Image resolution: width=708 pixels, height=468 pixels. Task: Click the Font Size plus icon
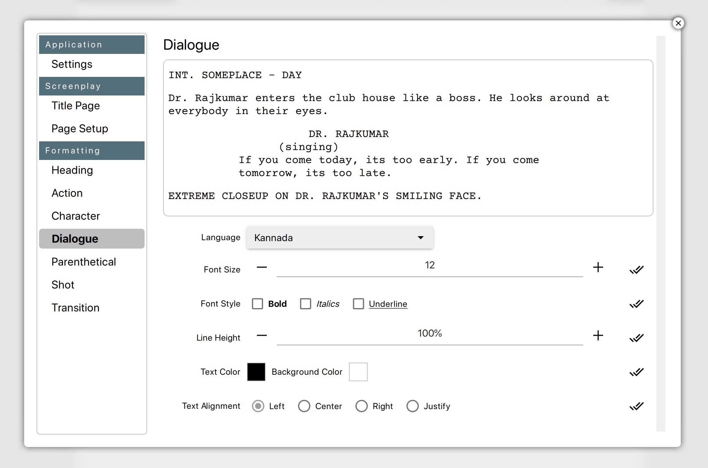pos(598,267)
